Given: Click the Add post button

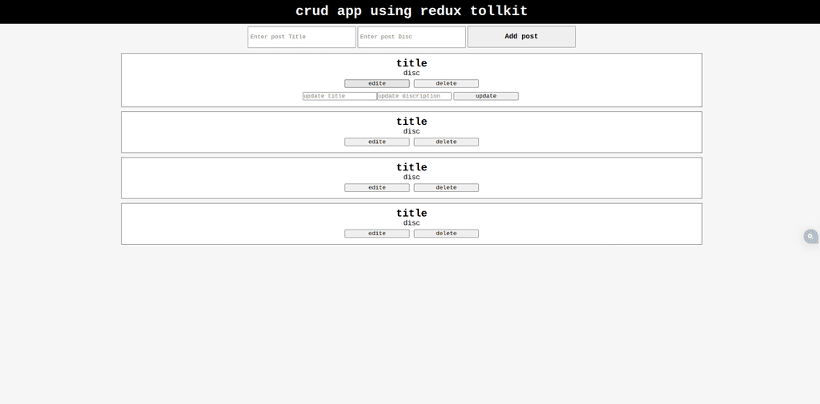Looking at the screenshot, I should coord(521,37).
